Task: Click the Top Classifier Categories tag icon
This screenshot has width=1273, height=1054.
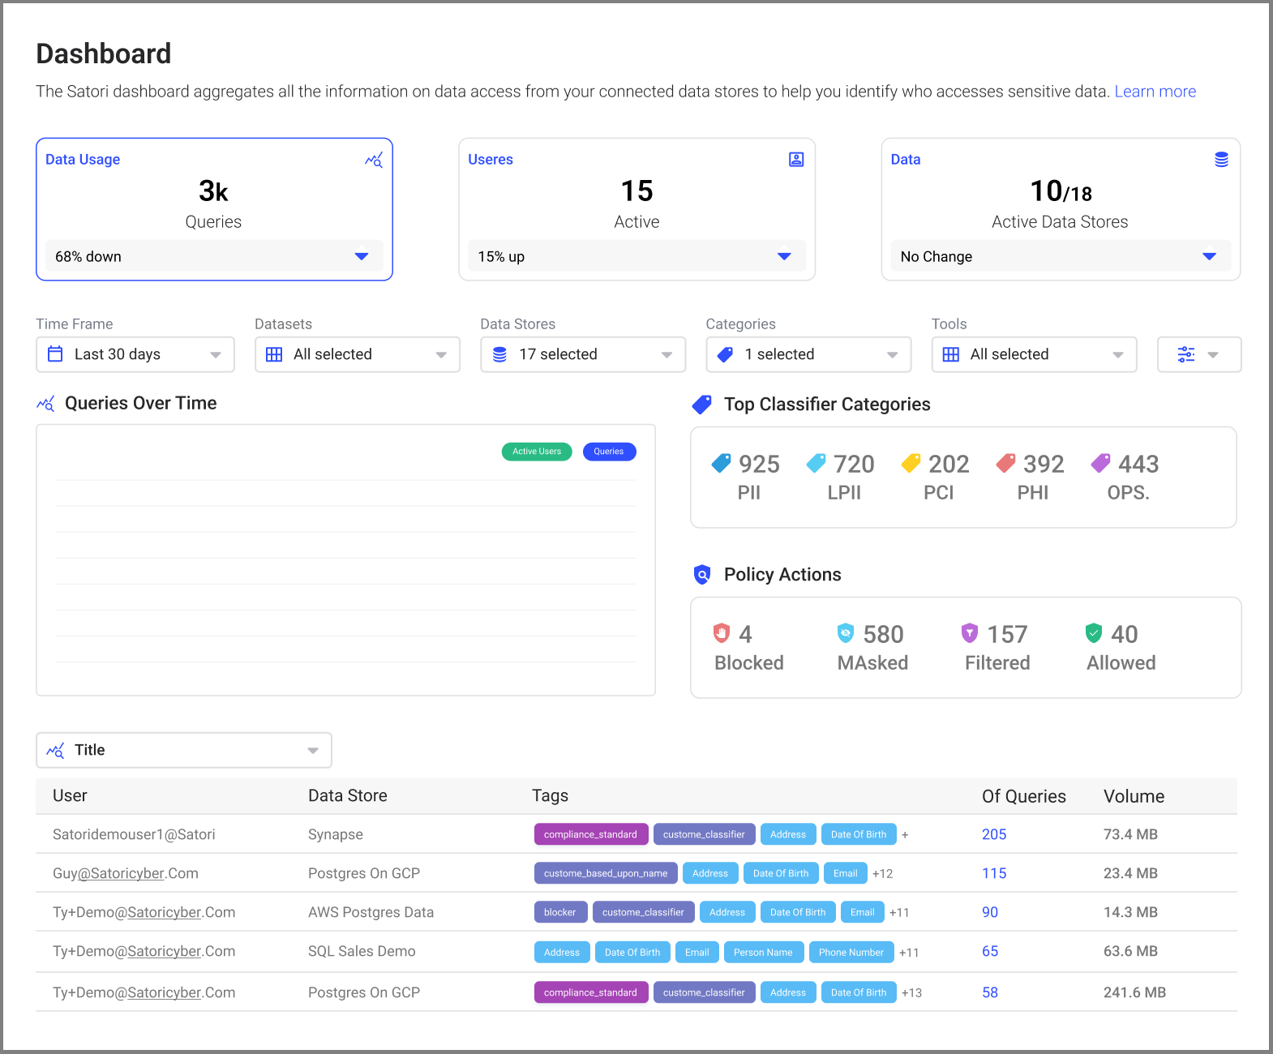Action: 702,404
